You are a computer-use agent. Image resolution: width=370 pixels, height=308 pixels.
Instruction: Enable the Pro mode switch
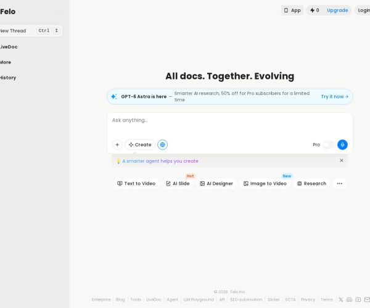click(x=329, y=145)
